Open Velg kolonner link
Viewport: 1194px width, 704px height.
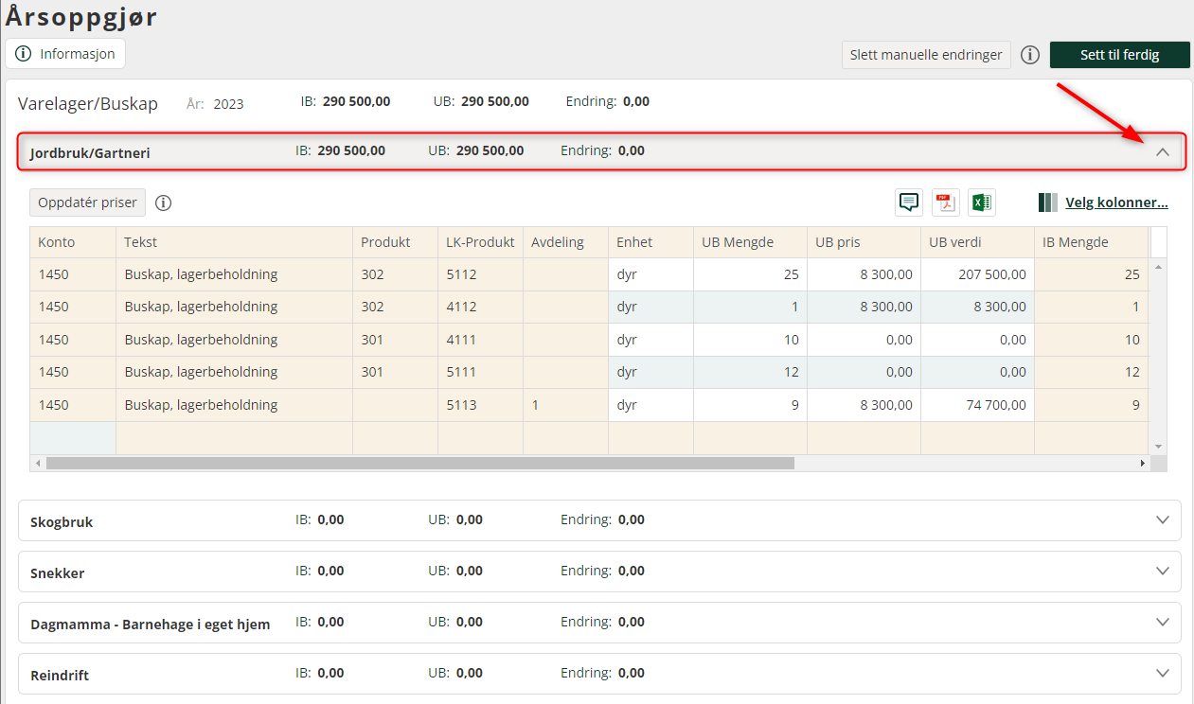[x=1116, y=202]
